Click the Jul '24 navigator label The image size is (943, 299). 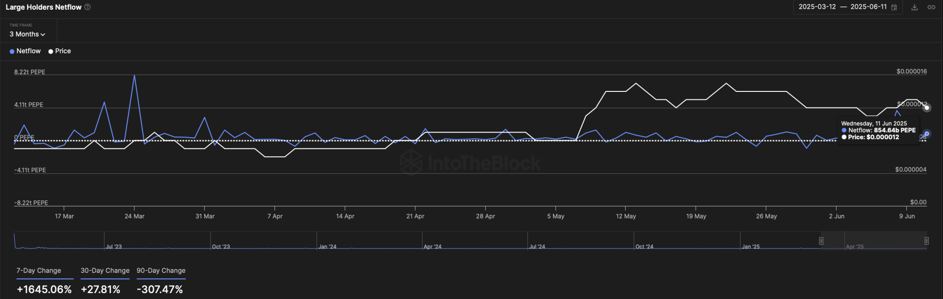537,247
